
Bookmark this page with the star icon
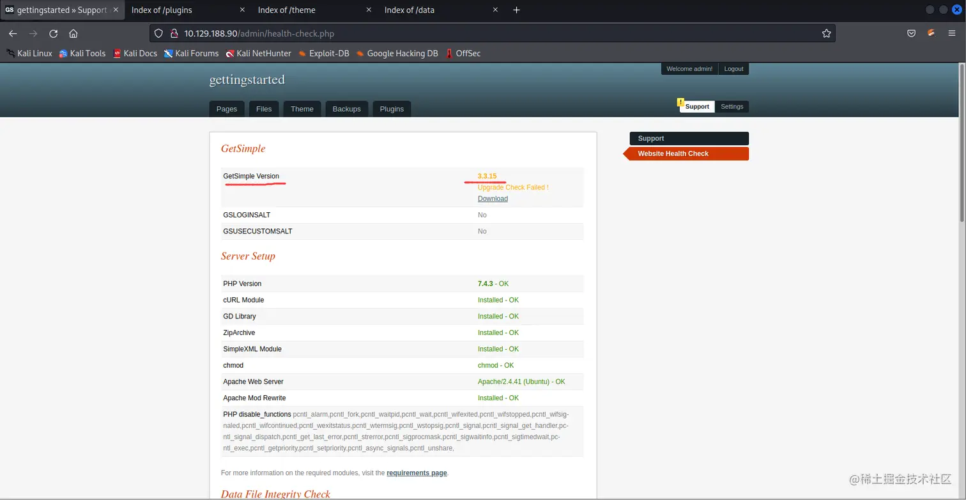tap(826, 33)
